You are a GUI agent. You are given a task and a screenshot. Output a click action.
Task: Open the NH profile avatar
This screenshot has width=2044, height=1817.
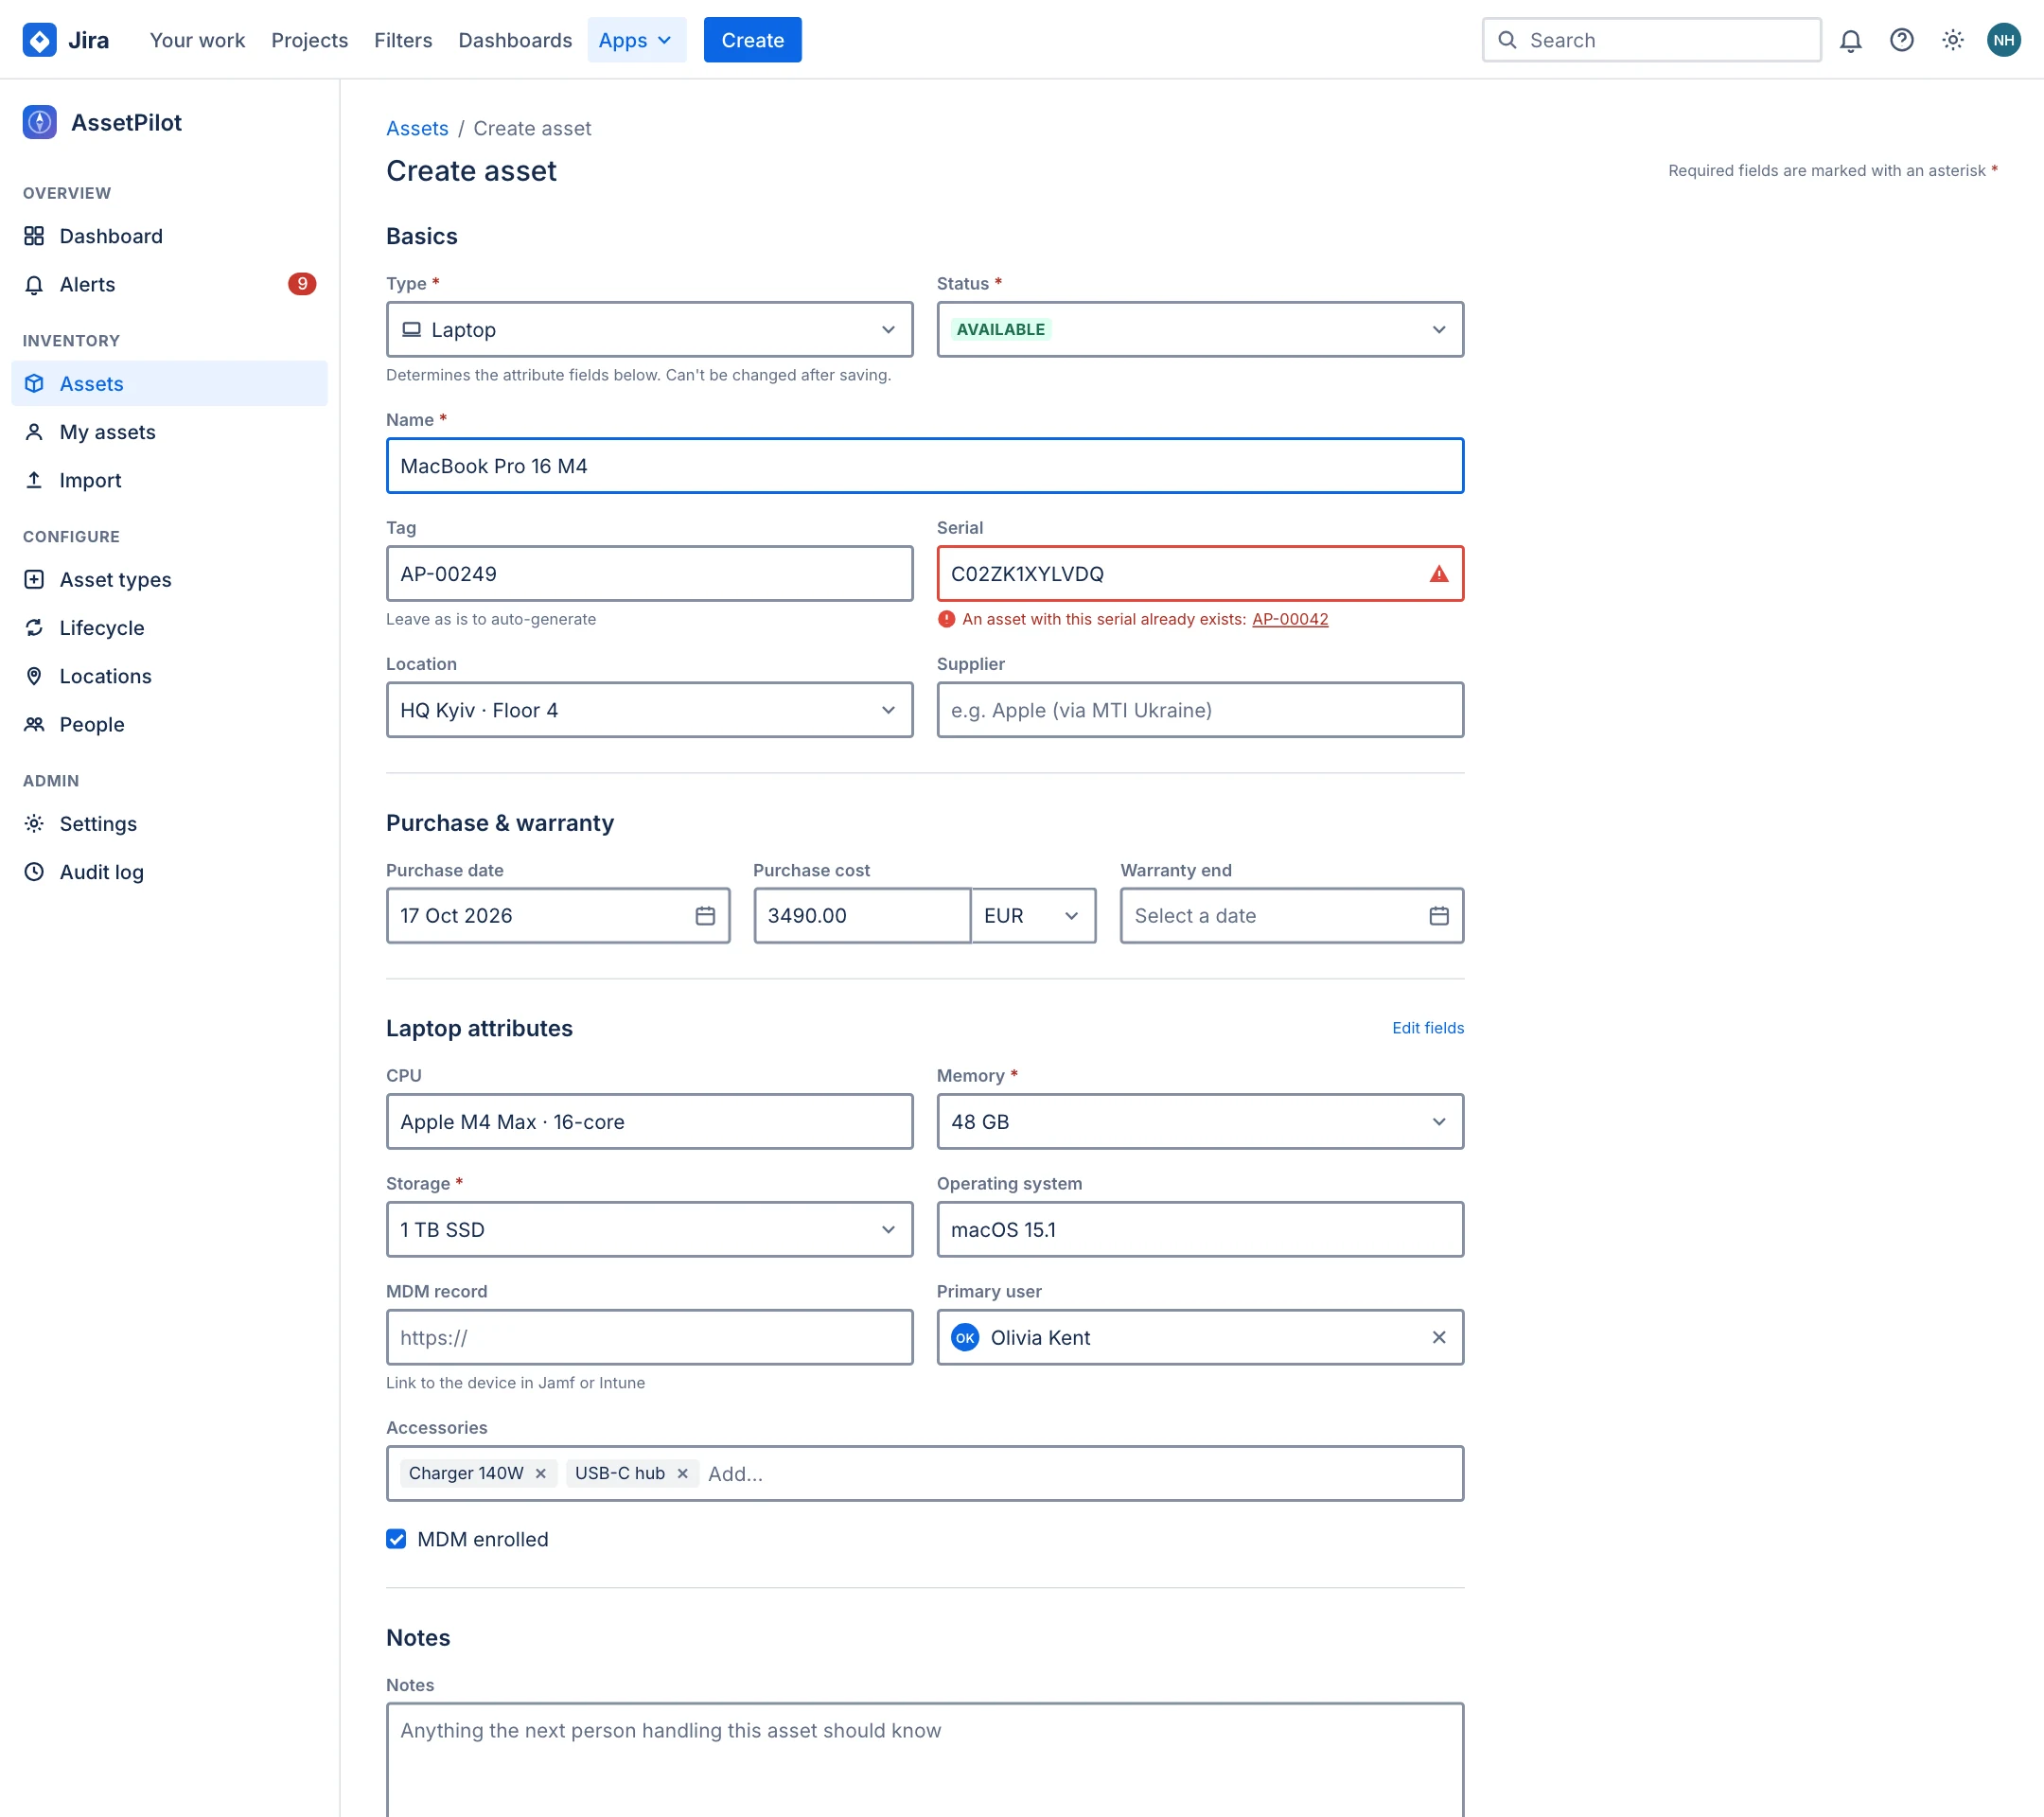click(x=2003, y=40)
